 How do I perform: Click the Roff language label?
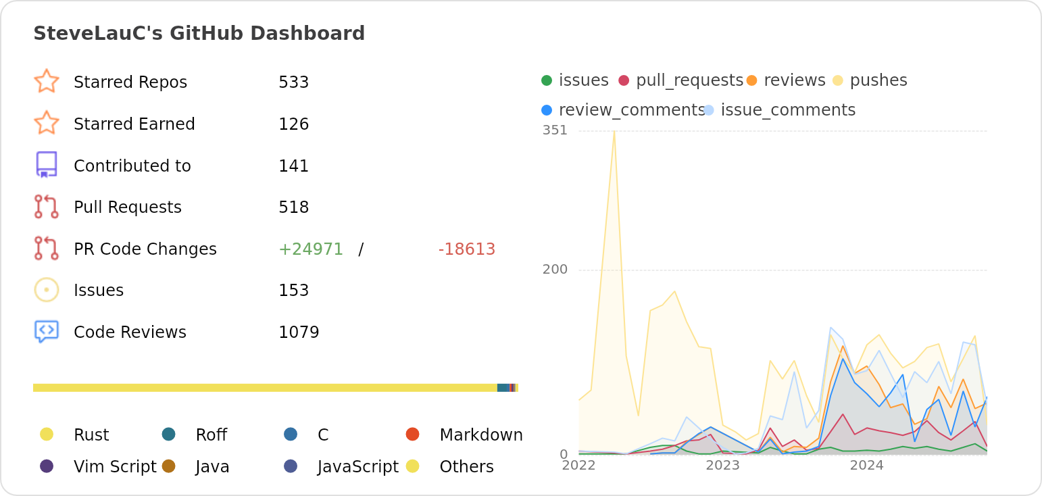tap(212, 435)
